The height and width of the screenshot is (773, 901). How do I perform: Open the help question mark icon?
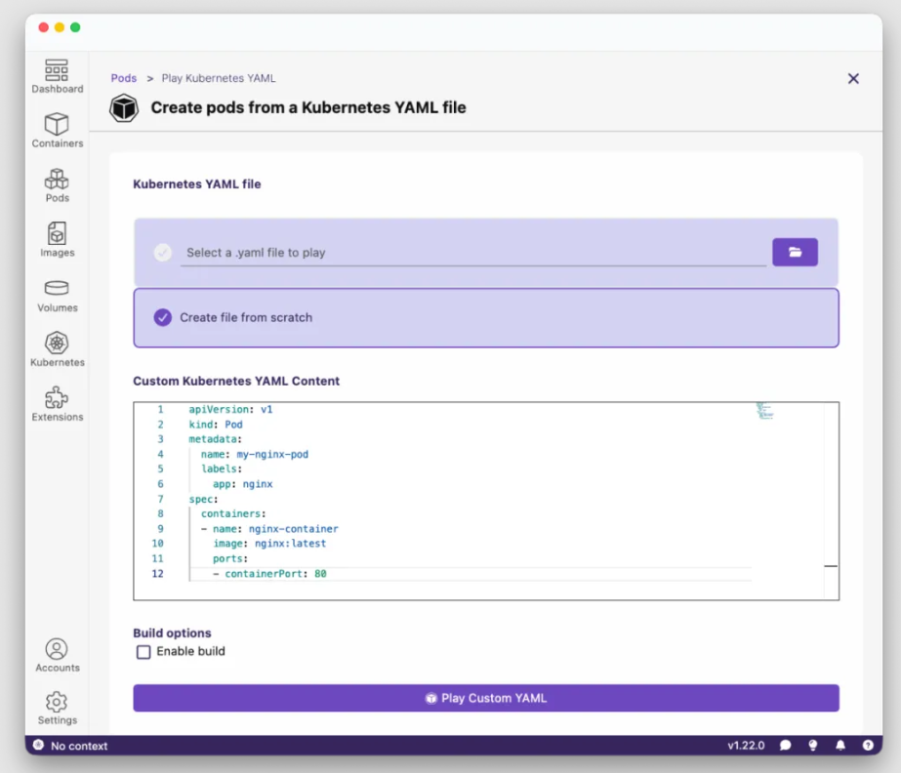(868, 745)
